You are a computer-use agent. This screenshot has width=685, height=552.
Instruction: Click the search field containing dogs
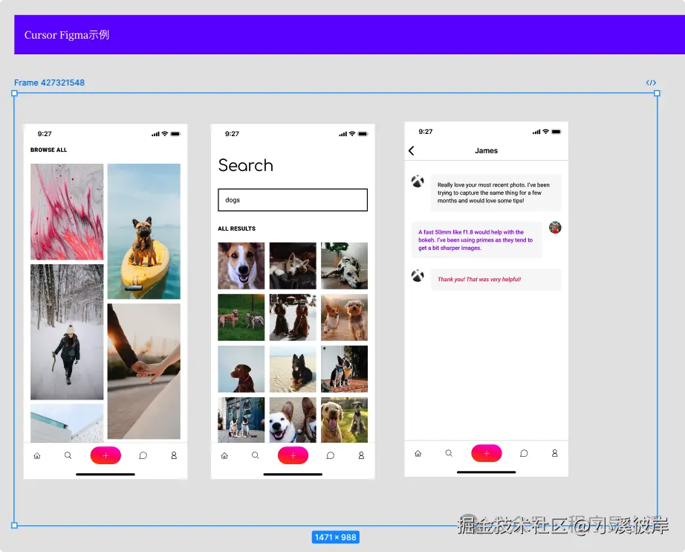[293, 200]
